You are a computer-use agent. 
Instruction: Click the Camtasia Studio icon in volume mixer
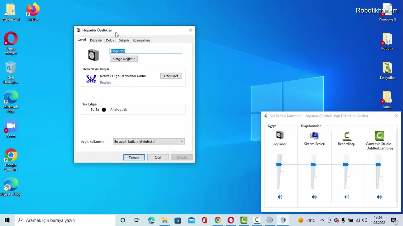coord(379,136)
